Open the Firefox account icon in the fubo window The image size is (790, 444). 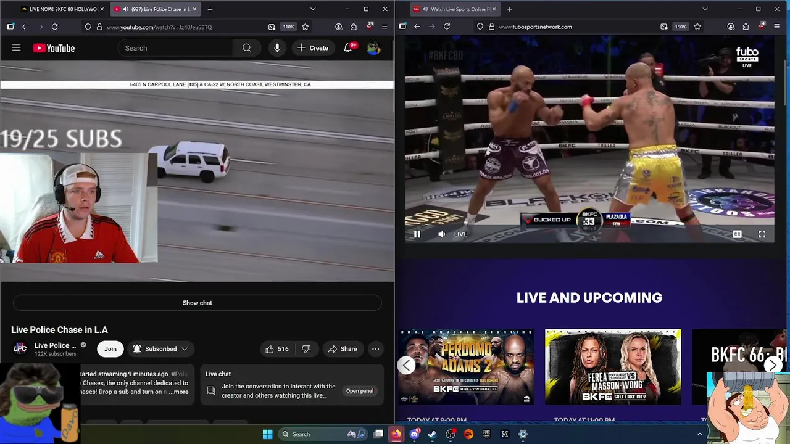coord(731,27)
